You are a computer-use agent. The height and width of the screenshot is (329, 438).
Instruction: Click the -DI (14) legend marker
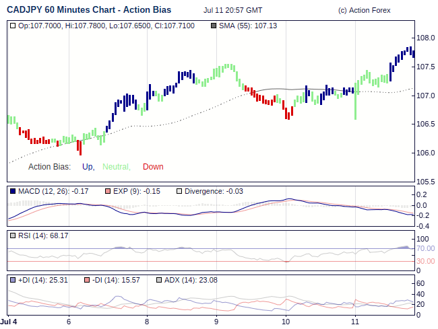click(x=86, y=280)
